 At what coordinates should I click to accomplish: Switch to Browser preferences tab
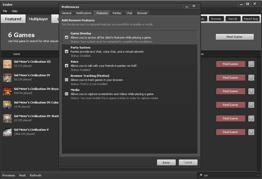(x=142, y=13)
